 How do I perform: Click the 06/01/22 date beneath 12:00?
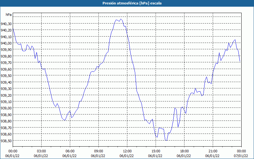127,156
